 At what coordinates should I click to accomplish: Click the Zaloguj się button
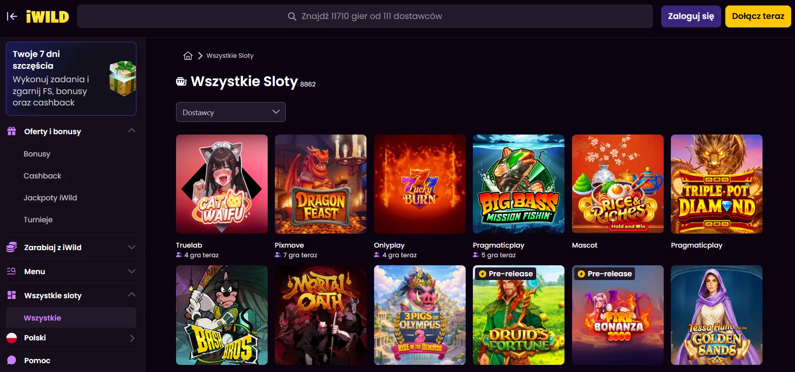691,16
